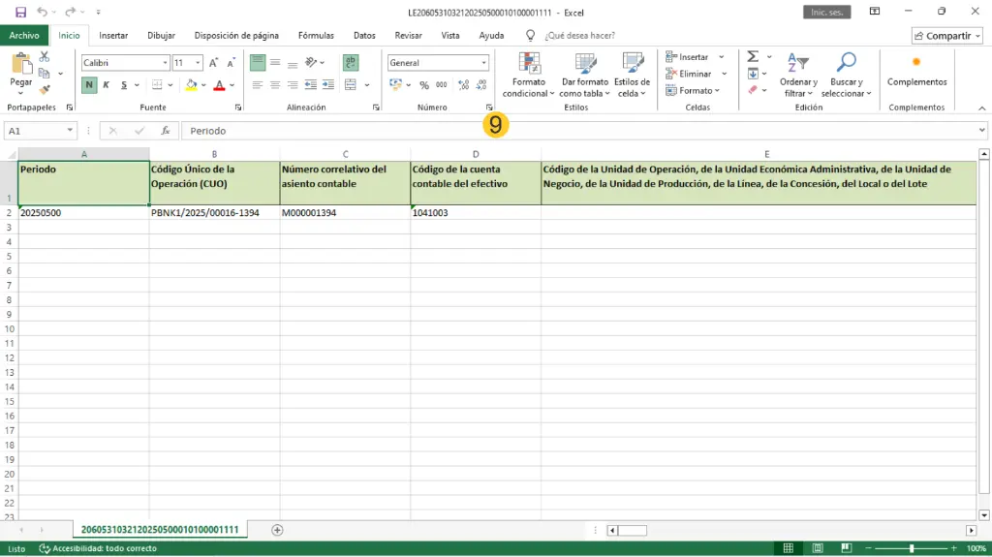The image size is (992, 557).
Task: Toggle italic (K) formatting
Action: pyautogui.click(x=107, y=85)
